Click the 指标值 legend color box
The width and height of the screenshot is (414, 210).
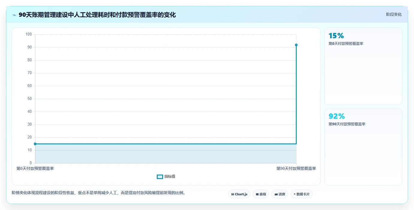coord(160,176)
